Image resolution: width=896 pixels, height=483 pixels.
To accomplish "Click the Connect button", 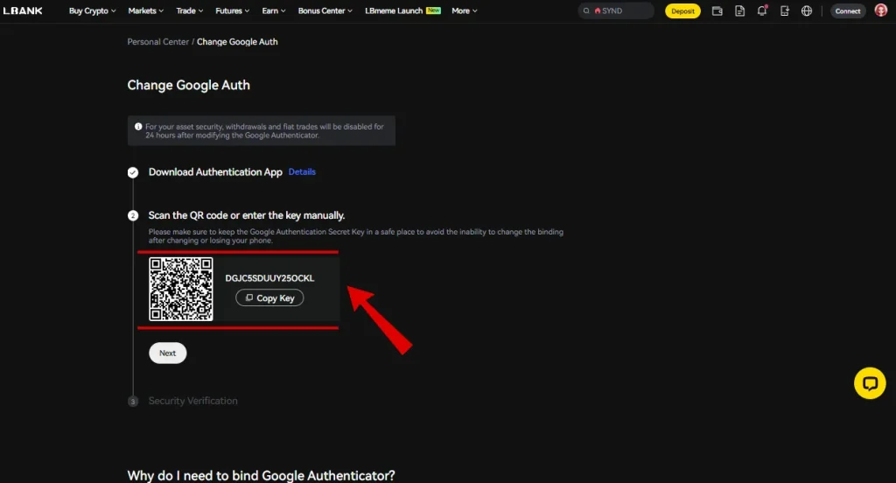I will [x=847, y=10].
